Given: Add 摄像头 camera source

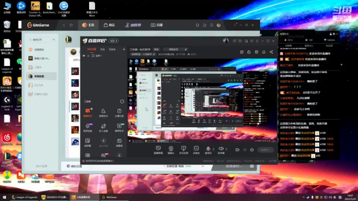Looking at the screenshot, I should pyautogui.click(x=171, y=150).
